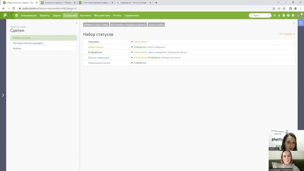Click the share icon in address bar
Viewport: 304px width, 171px height.
pos(279,9)
